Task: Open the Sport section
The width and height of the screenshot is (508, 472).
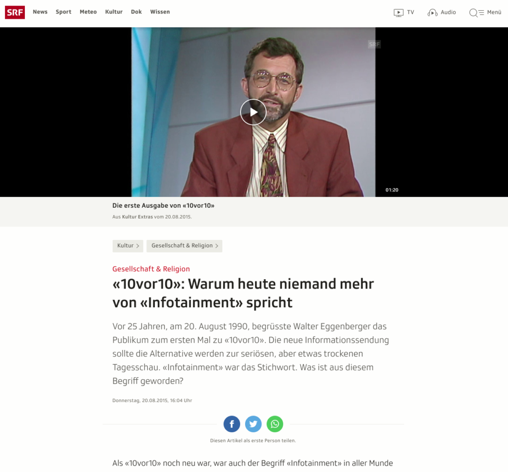Action: tap(63, 12)
